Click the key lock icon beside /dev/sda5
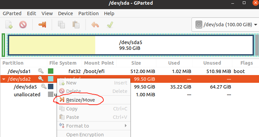This screenshot has height=137, width=259. click(x=44, y=86)
